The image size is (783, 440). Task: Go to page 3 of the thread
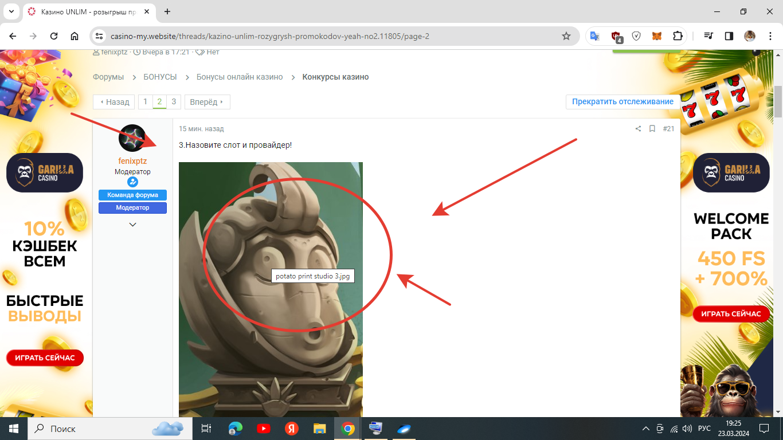pos(174,102)
